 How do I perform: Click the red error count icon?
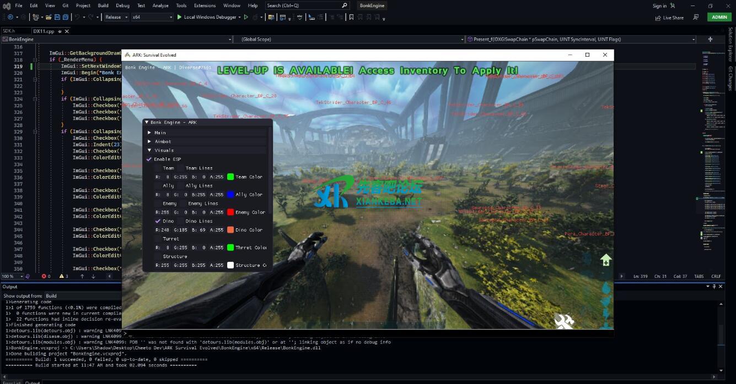pos(44,276)
